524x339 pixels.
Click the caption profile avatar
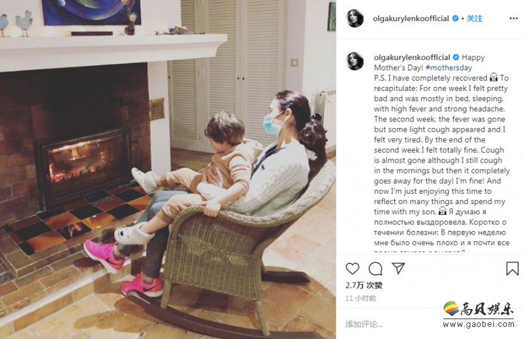coord(355,61)
